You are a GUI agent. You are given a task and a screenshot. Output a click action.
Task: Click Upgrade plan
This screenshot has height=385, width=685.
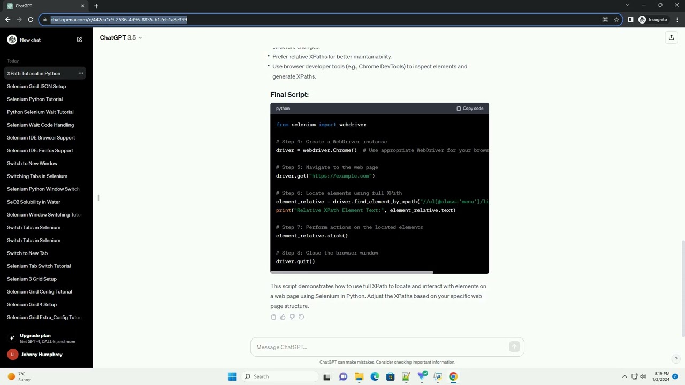point(45,338)
